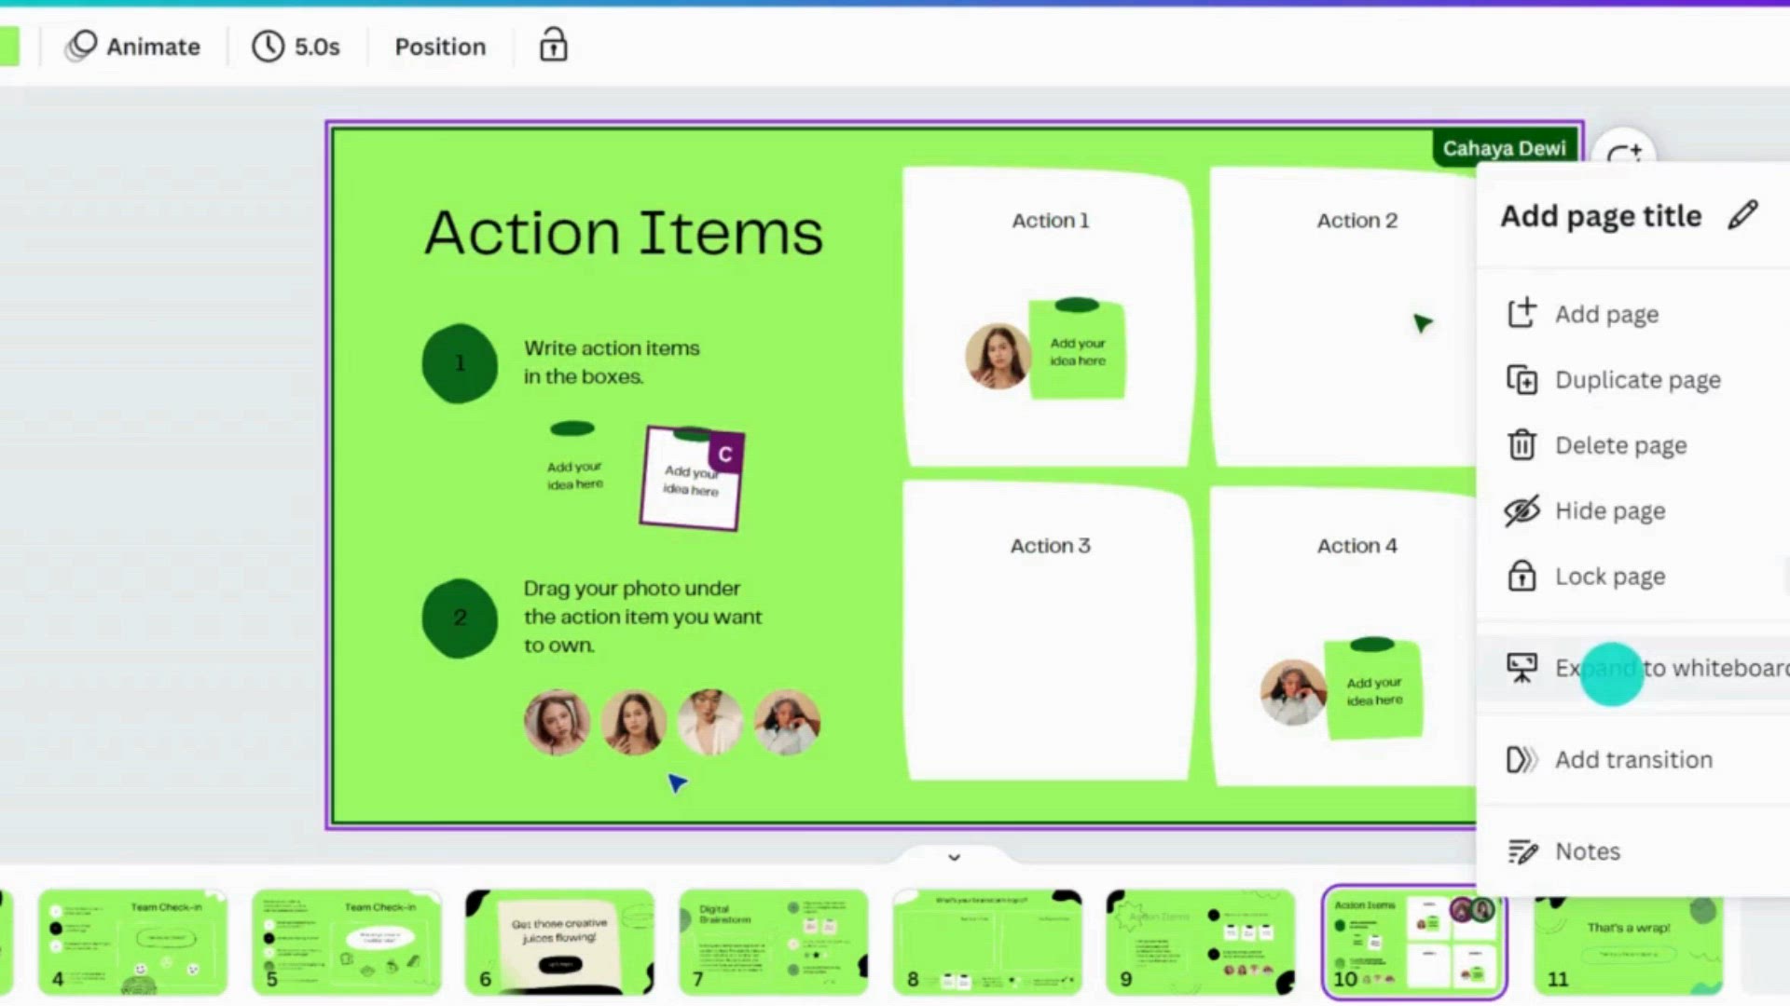Click the crossed-eye Hide page icon
This screenshot has height=1006, width=1790.
[1521, 510]
